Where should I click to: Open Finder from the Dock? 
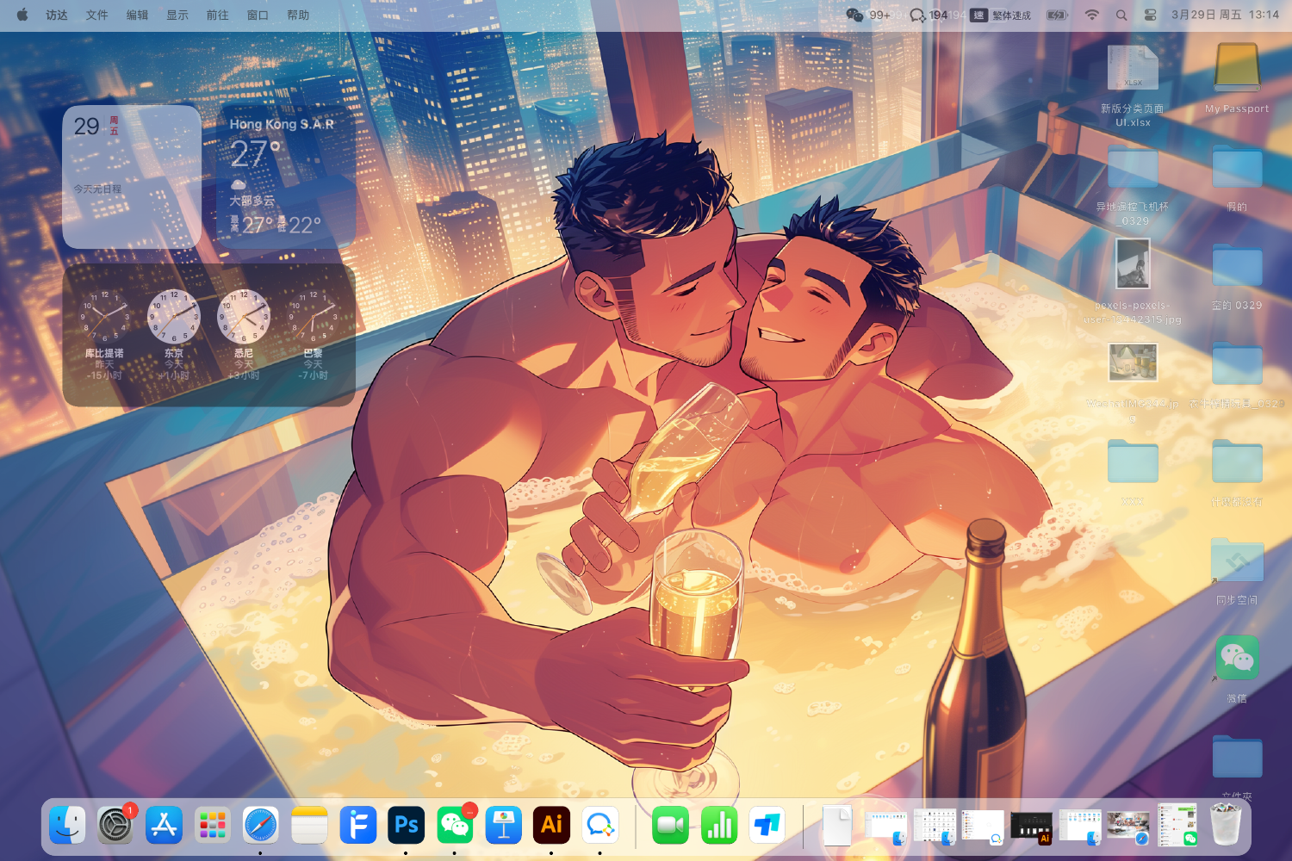[67, 825]
